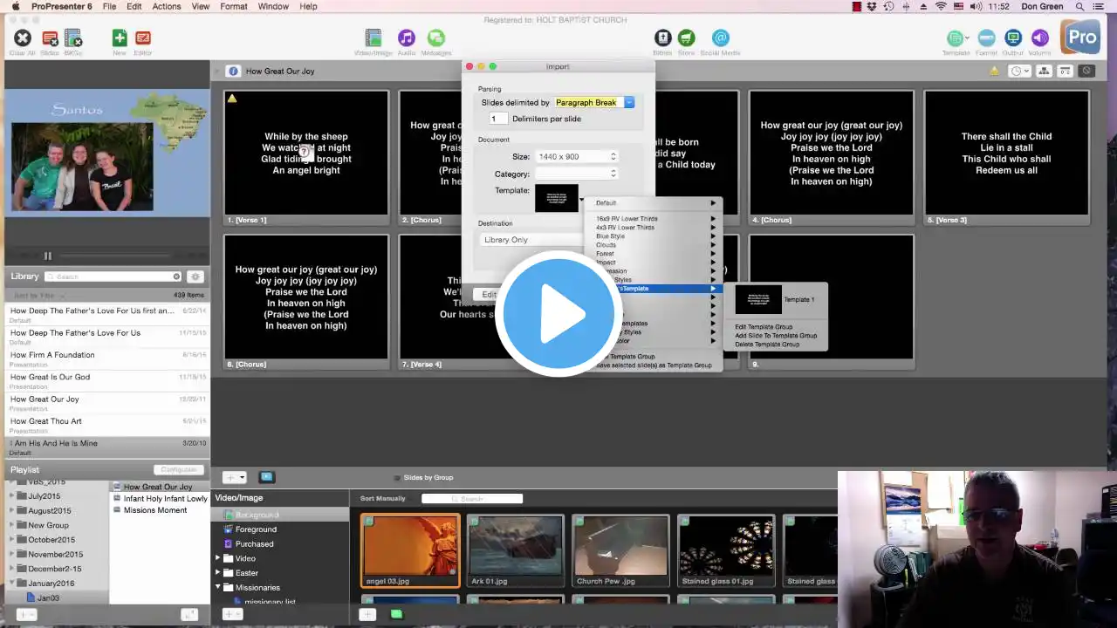Click the Audio toolbar icon
1117x628 pixels.
pyautogui.click(x=406, y=38)
